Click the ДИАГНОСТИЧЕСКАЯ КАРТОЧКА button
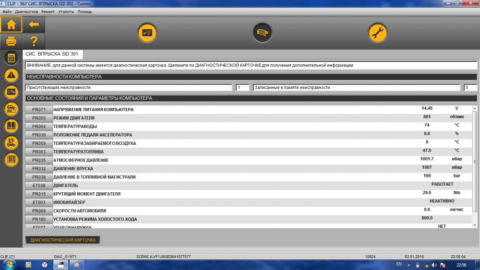The width and height of the screenshot is (480, 270). (x=63, y=240)
